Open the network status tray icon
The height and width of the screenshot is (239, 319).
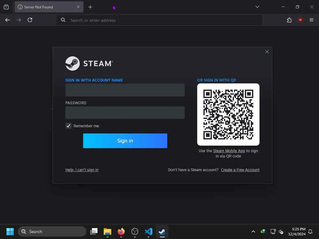tap(273, 232)
